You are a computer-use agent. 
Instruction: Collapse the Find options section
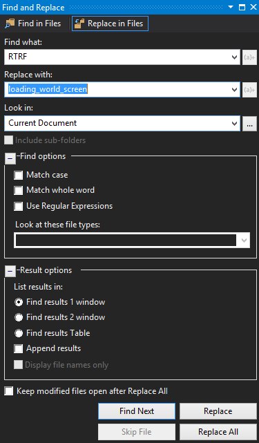pos(10,158)
